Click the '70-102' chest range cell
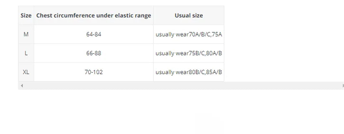Screen dimensions: 344x134 point(94,72)
